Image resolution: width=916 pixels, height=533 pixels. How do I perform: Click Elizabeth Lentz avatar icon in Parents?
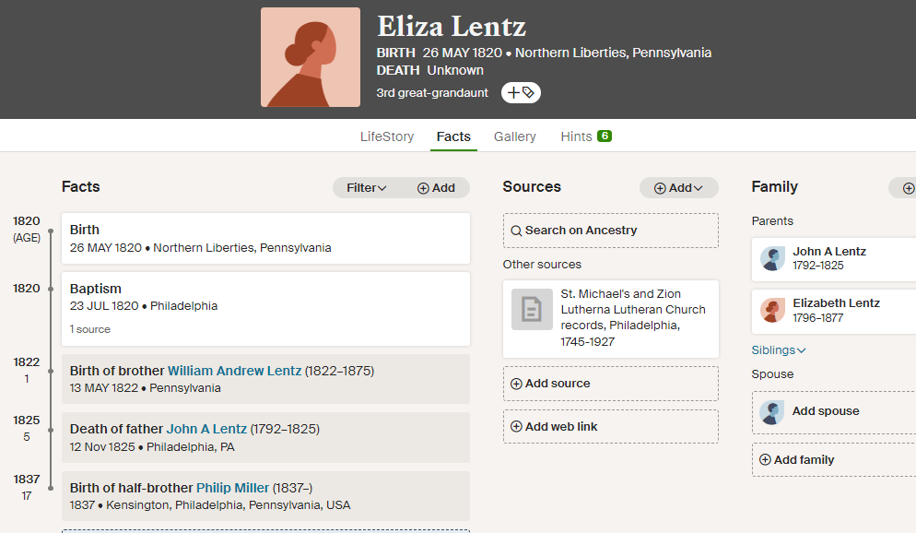[772, 311]
